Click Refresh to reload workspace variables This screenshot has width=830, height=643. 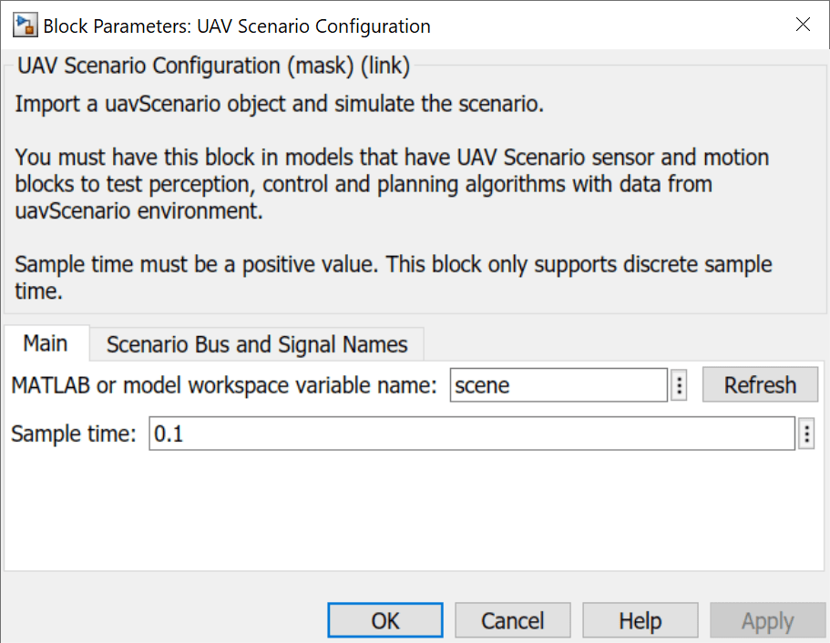[x=760, y=384]
